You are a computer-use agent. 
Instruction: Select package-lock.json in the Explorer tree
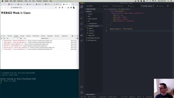coord(94,38)
